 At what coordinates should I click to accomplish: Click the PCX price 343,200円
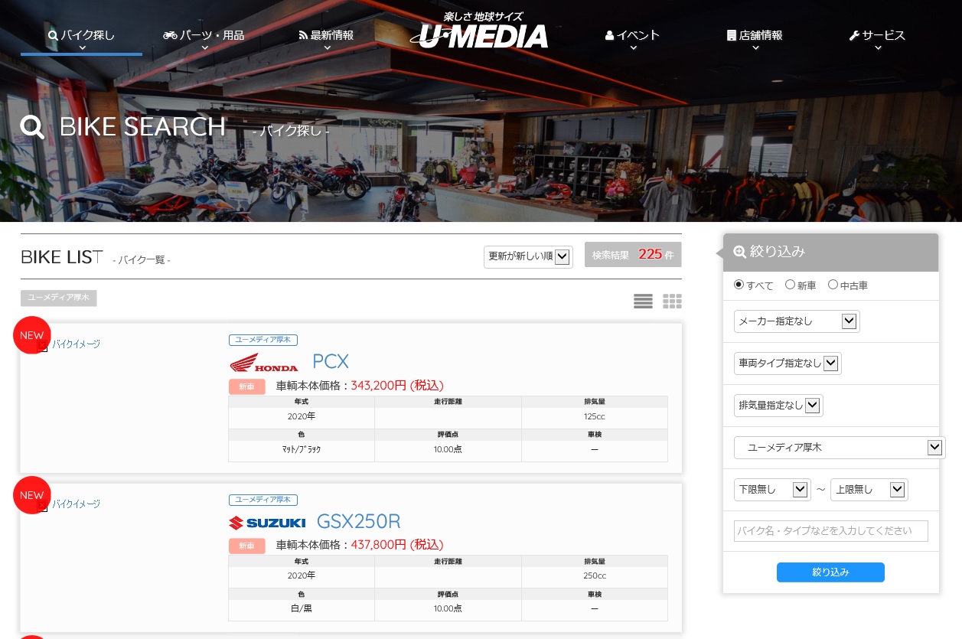coord(397,386)
